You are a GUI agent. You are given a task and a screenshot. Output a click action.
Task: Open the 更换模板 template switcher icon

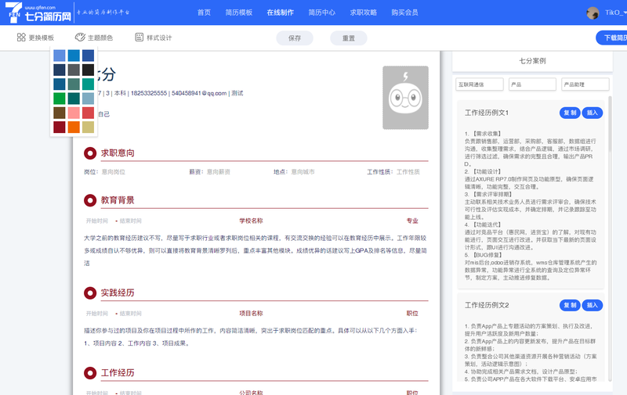(21, 38)
